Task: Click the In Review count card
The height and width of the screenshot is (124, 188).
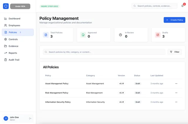Action: point(131,35)
